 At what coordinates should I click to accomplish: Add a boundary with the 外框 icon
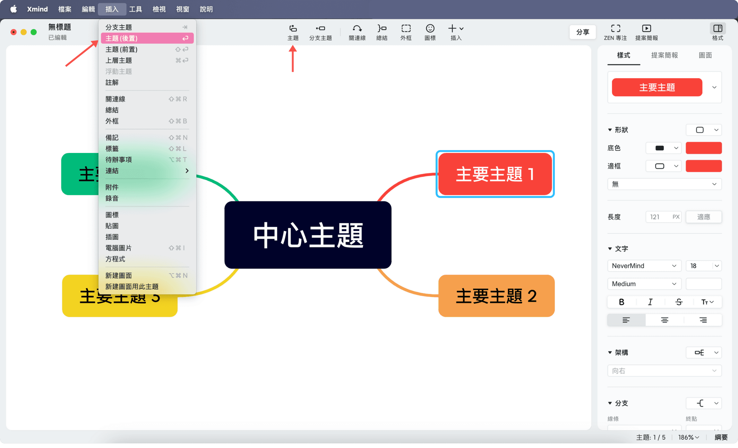[405, 32]
